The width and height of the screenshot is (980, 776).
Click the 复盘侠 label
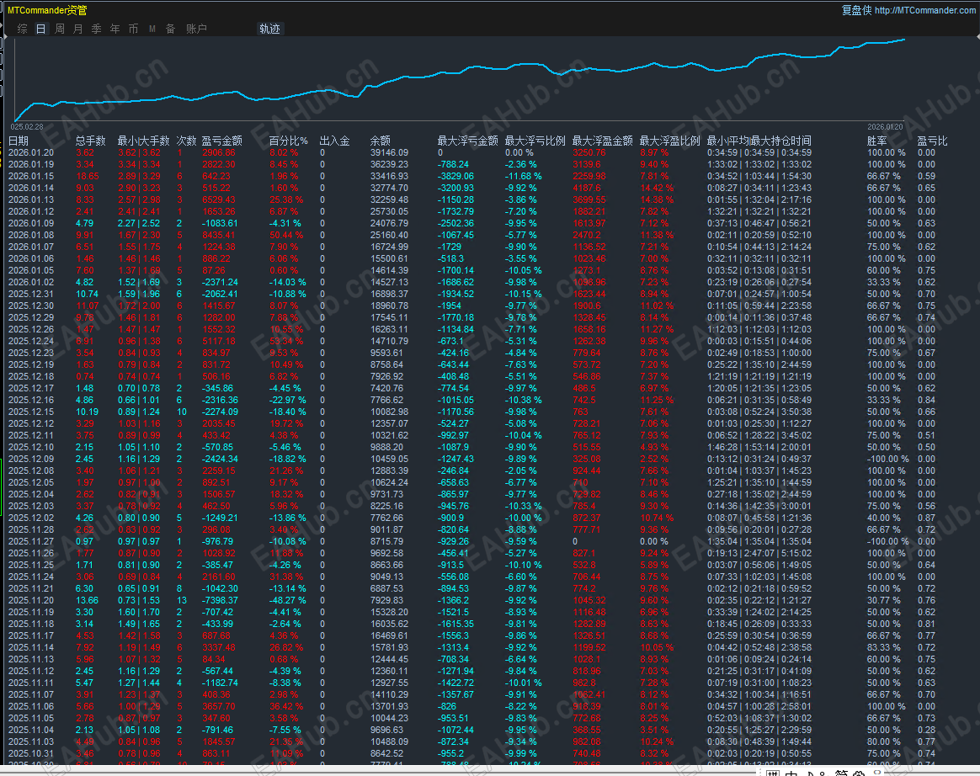856,10
